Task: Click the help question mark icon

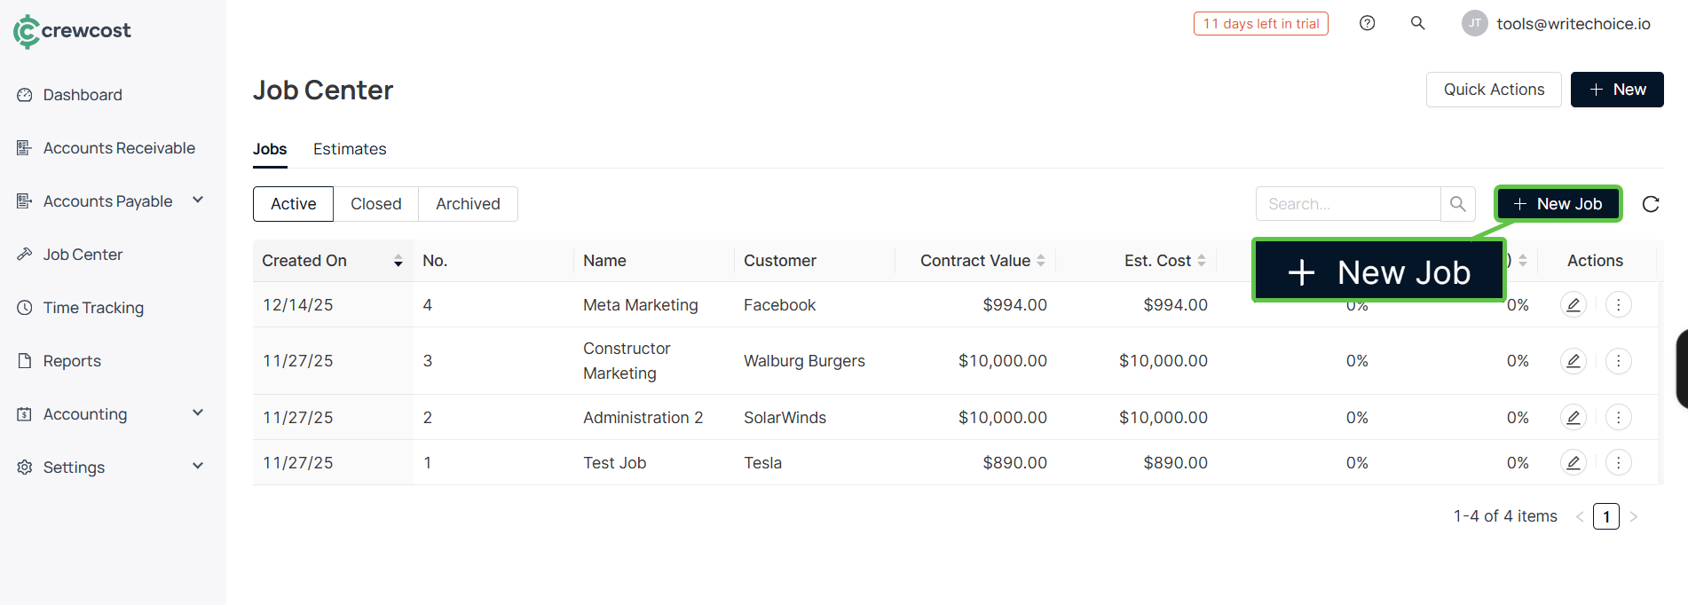Action: pos(1367,23)
